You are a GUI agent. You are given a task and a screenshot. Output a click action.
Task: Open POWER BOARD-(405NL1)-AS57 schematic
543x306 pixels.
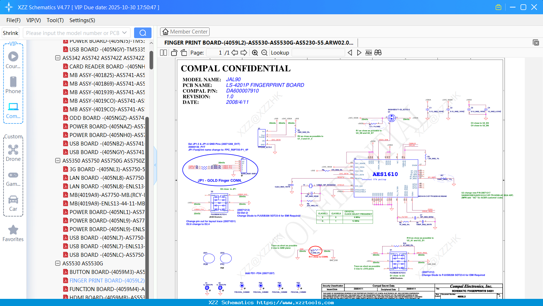pyautogui.click(x=107, y=212)
